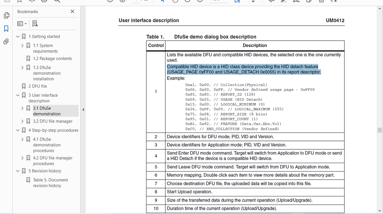The width and height of the screenshot is (383, 214).
Task: Click 'Device identifiers for Application mode' row text
Action: (227, 145)
